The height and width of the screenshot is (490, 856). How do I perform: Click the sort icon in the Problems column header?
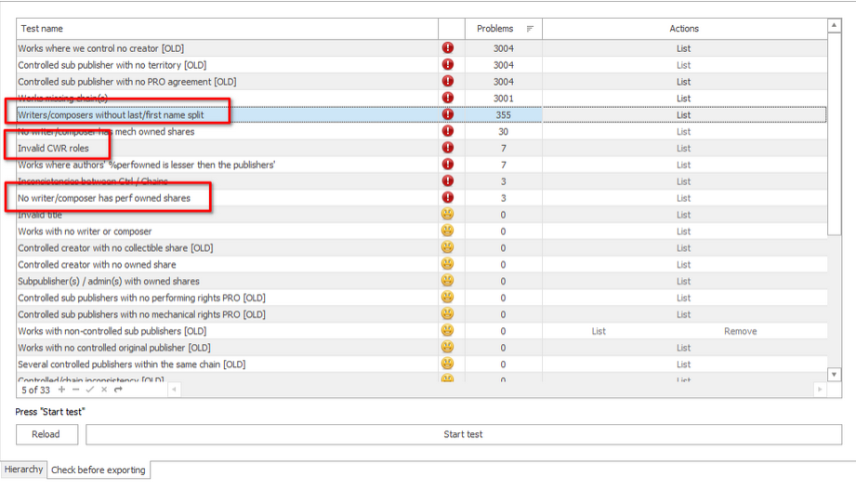pyautogui.click(x=530, y=29)
